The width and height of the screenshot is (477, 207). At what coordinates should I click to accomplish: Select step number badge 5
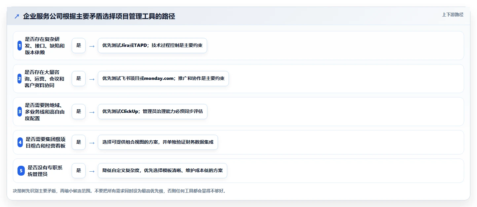(21, 171)
